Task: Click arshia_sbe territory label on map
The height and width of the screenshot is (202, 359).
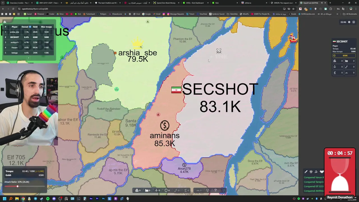Action: coord(137,56)
